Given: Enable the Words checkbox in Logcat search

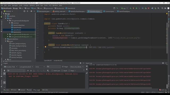Looking at the screenshot, I should (x=62, y=71).
